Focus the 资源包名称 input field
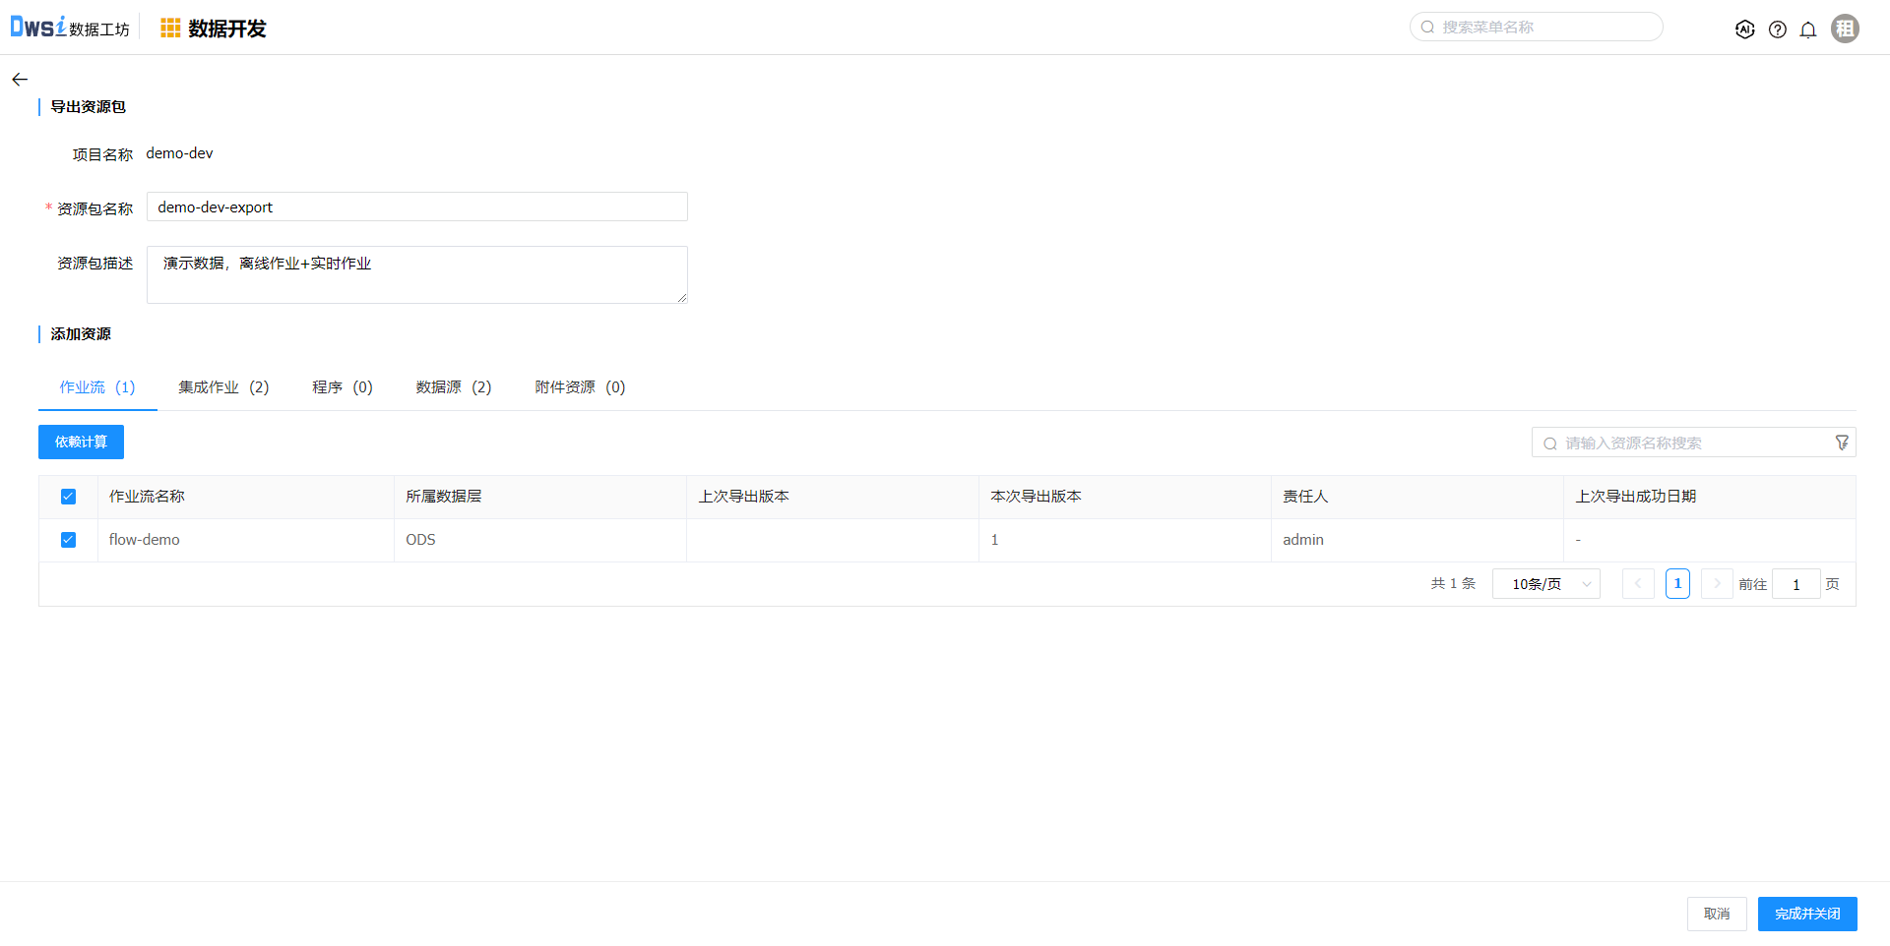Viewport: 1890px width, 946px height. [416, 207]
